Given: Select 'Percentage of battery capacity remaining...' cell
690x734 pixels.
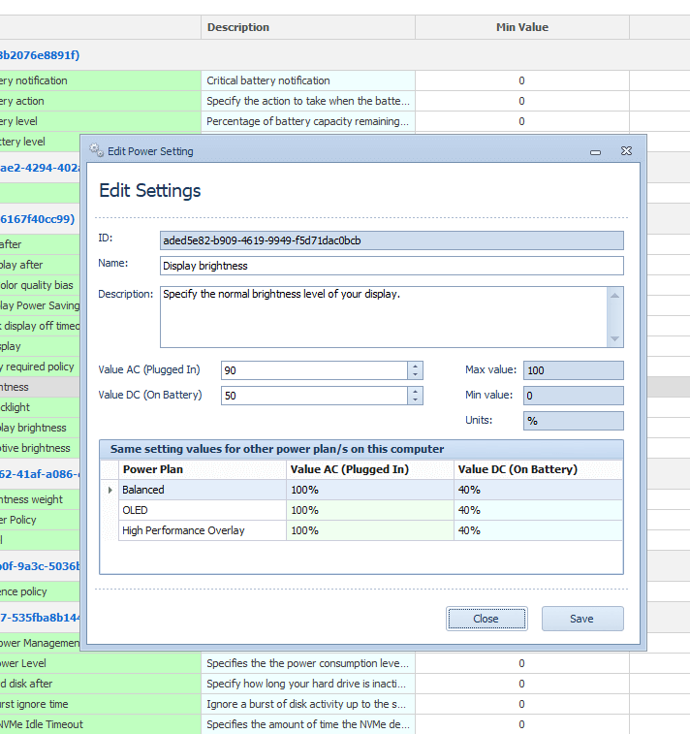Looking at the screenshot, I should [x=308, y=121].
